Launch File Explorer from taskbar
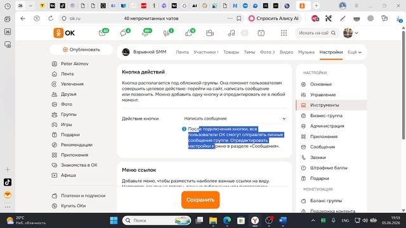Viewport: 406px width, 228px height. pyautogui.click(x=213, y=220)
